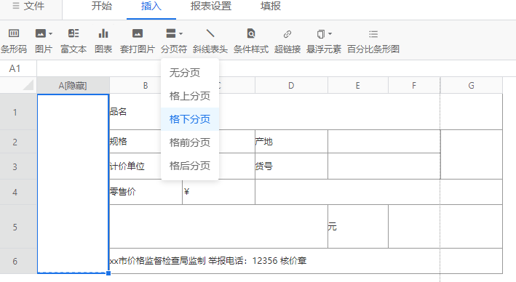
Task: Choose 格上分页 option
Action: pos(190,96)
